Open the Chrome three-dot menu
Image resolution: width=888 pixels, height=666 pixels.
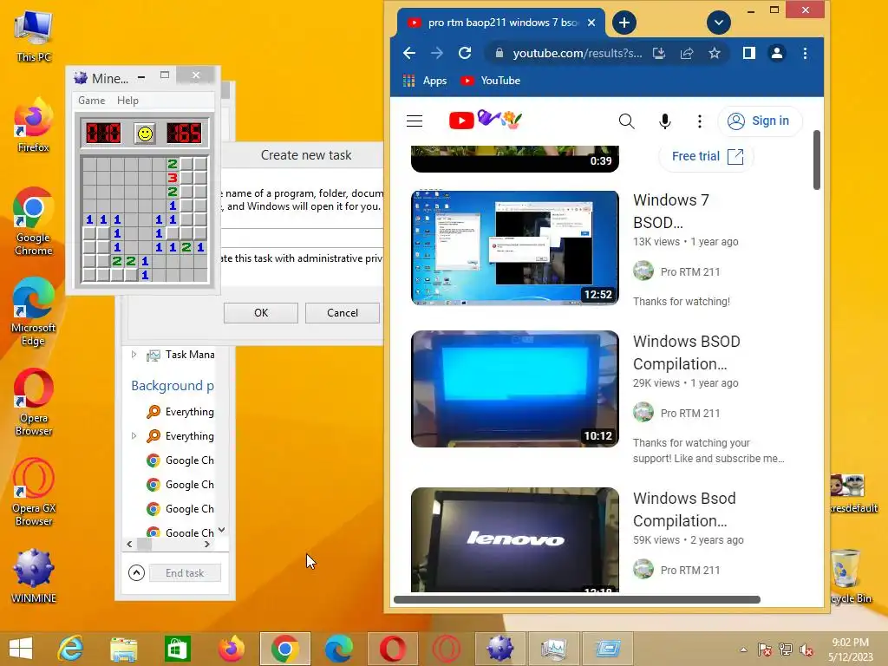tap(805, 53)
